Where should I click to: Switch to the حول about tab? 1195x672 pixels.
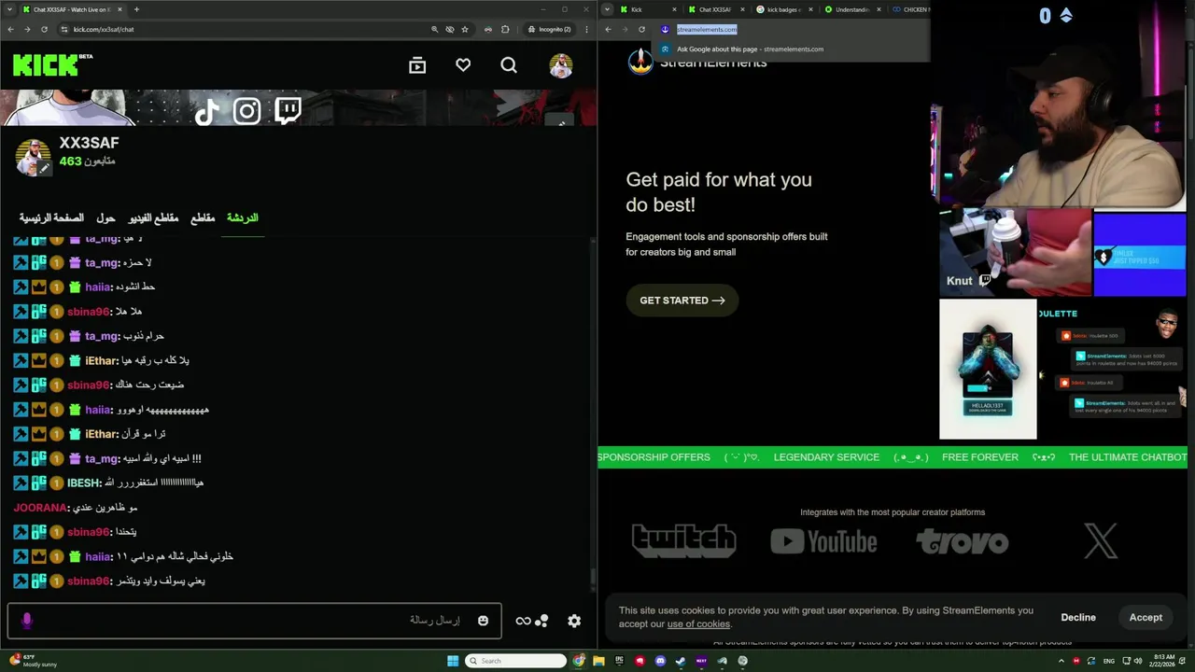pyautogui.click(x=105, y=217)
